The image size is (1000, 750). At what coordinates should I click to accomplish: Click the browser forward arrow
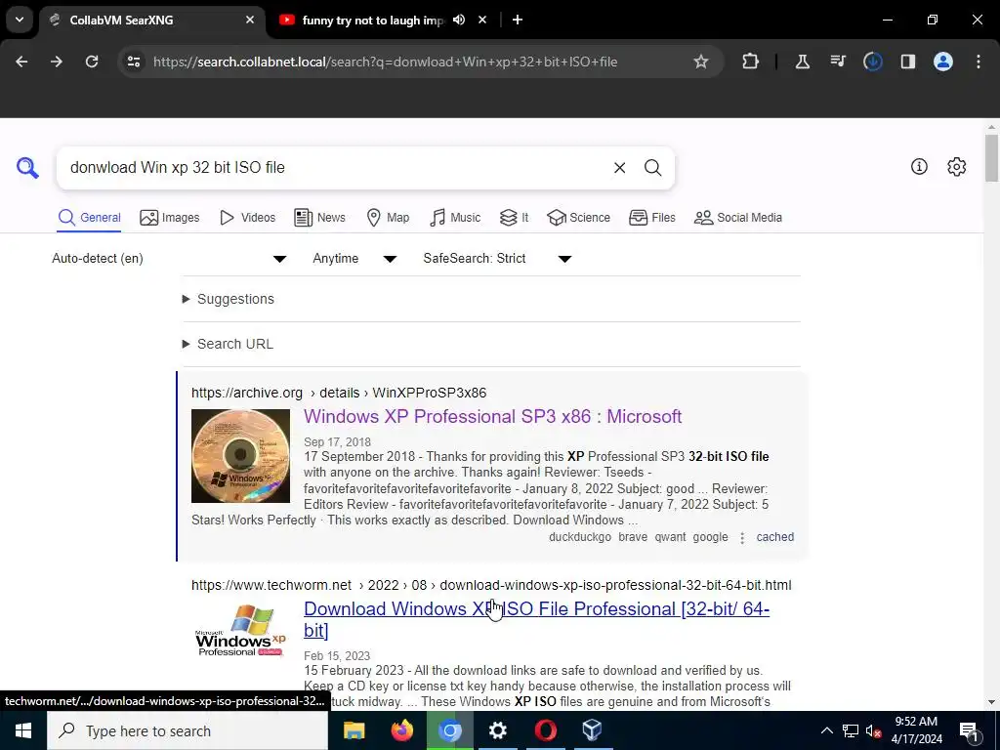pos(57,62)
